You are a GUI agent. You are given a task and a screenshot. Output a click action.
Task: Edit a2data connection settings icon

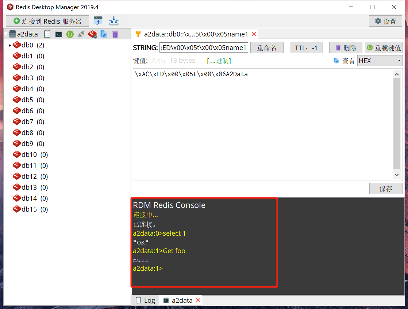click(x=92, y=34)
